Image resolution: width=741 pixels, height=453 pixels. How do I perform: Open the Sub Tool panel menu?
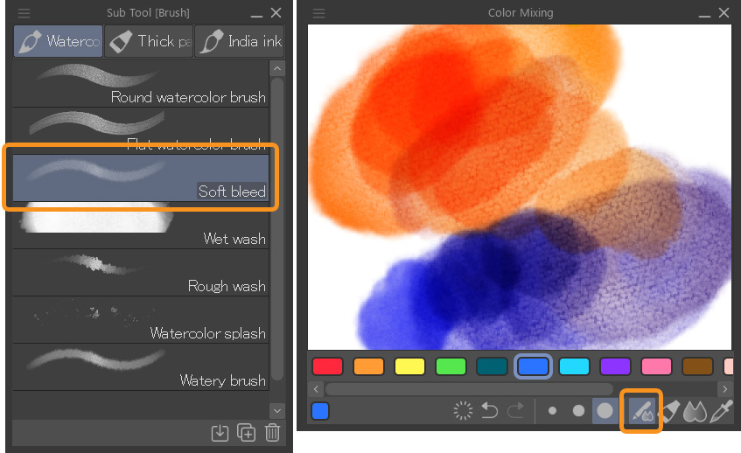pos(24,13)
